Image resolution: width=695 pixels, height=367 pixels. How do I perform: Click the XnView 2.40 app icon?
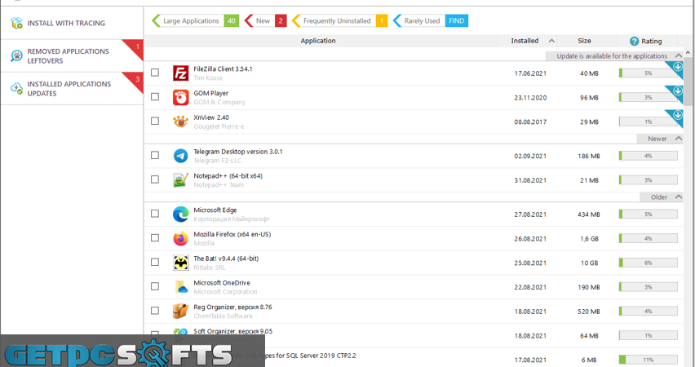(180, 122)
